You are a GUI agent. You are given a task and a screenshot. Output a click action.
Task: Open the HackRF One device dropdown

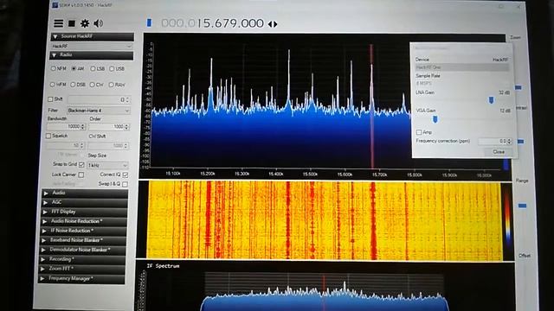[462, 67]
